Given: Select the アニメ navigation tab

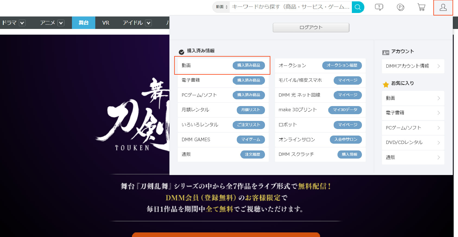Looking at the screenshot, I should pyautogui.click(x=48, y=23).
